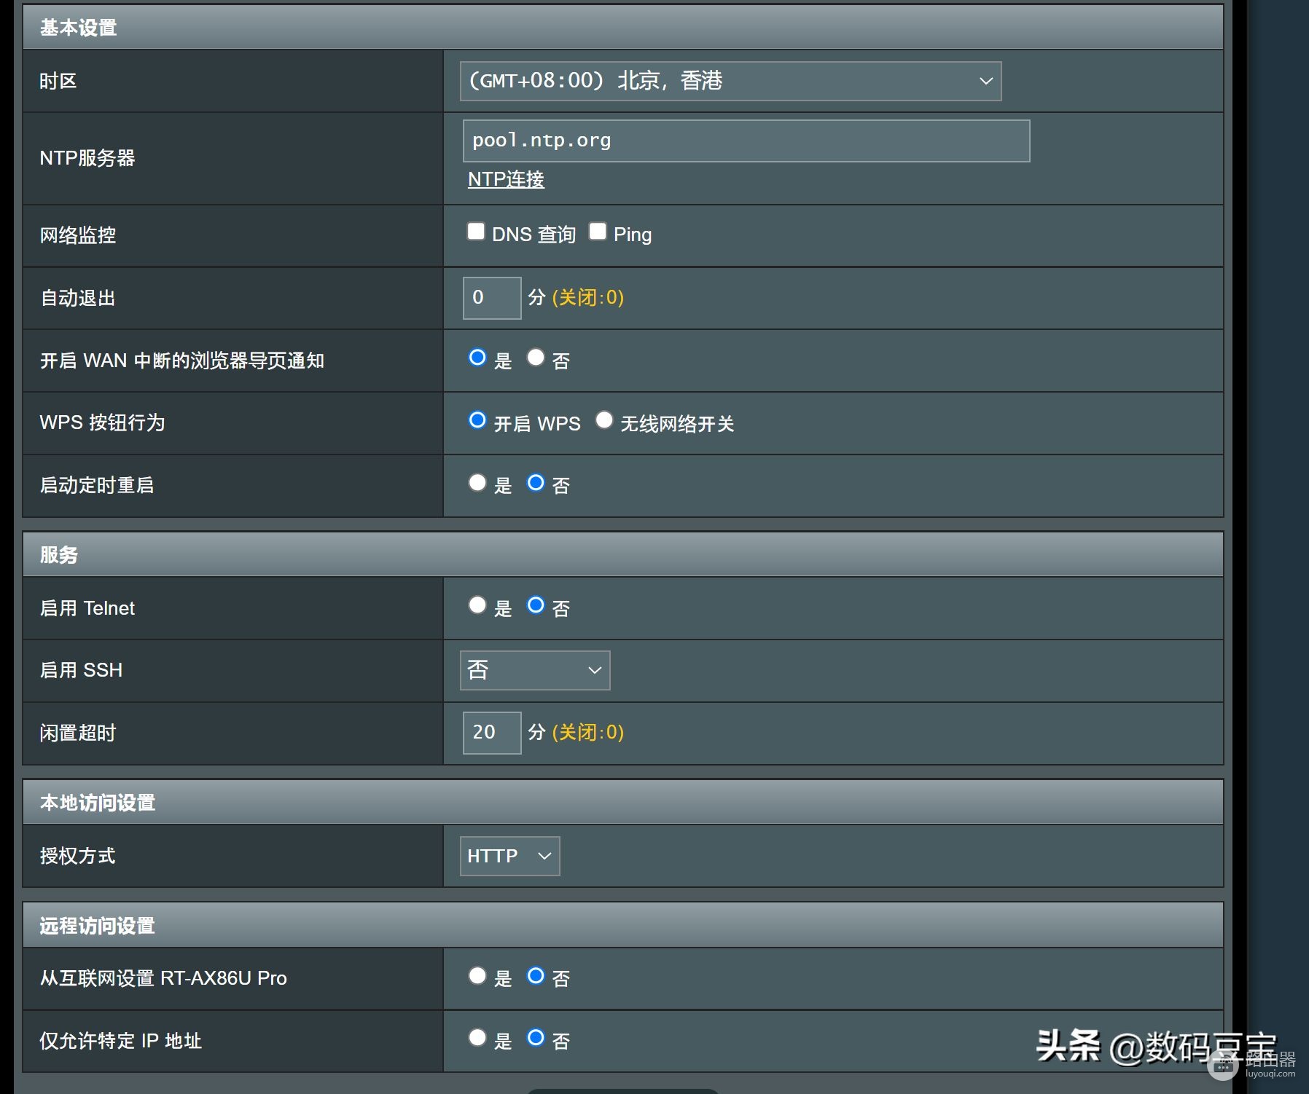The image size is (1309, 1094).
Task: Enable the Ping checkbox
Action: [598, 232]
